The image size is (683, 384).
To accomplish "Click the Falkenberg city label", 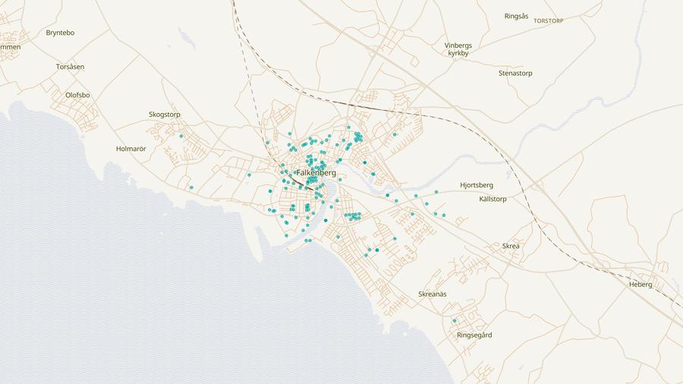I will pos(316,173).
